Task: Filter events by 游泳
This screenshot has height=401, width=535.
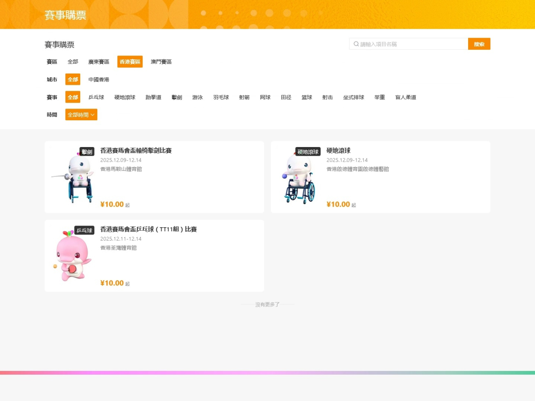Action: coord(197,97)
